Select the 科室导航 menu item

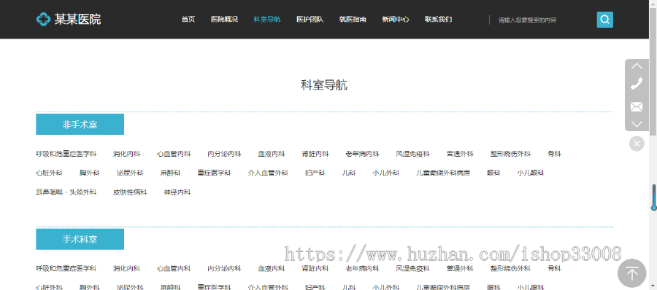tap(267, 19)
